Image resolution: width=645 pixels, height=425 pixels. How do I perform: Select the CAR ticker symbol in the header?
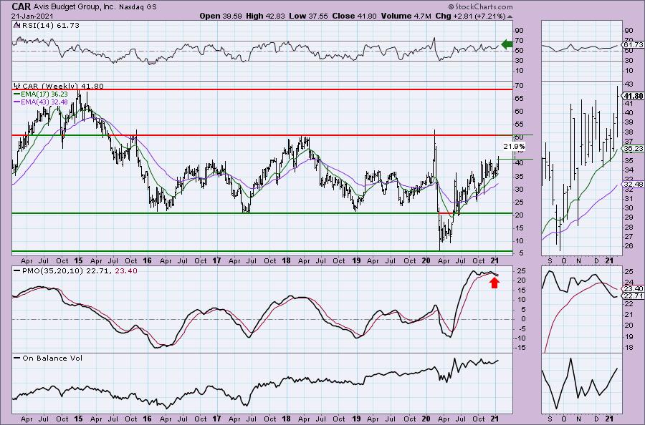21,7
